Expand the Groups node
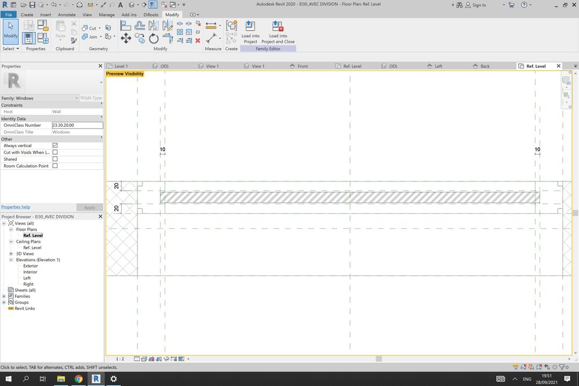The width and height of the screenshot is (579, 386). coord(4,302)
